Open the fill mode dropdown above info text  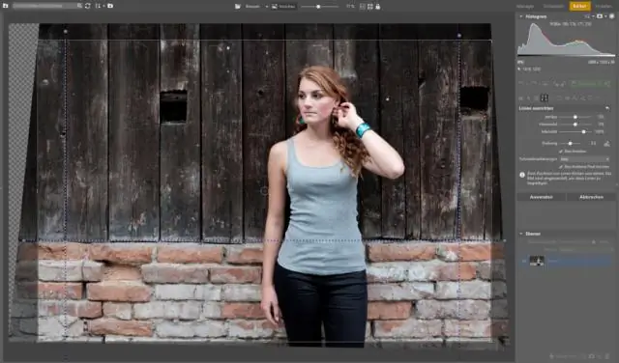[584, 159]
